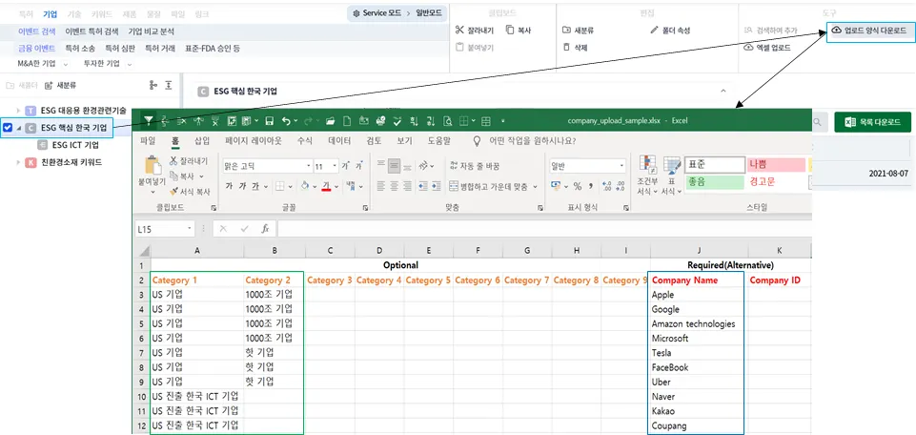Click the collapse-all icon in the sidebar header
The image size is (916, 435).
point(169,85)
